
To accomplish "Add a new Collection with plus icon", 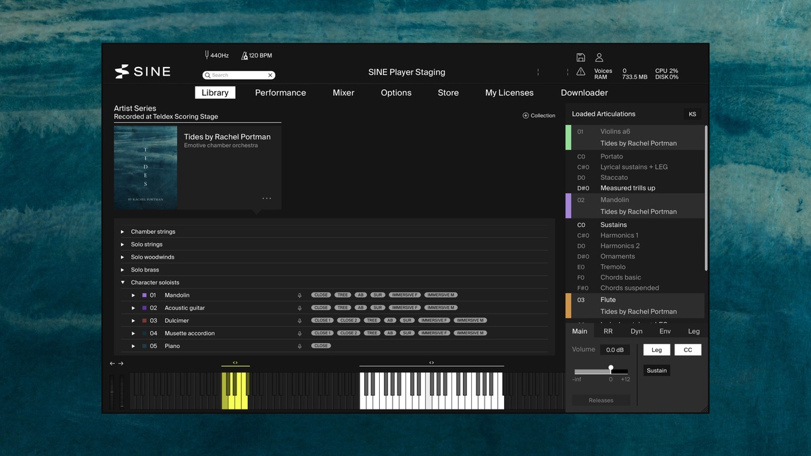I will [526, 116].
